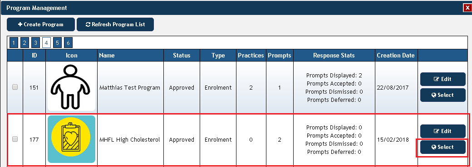Go to page 2 of programs

tap(25, 43)
